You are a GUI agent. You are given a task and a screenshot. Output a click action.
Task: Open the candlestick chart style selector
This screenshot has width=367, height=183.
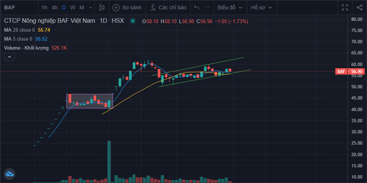102,7
